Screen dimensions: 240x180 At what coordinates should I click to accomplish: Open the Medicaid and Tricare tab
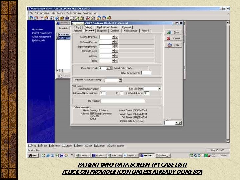tap(107, 27)
